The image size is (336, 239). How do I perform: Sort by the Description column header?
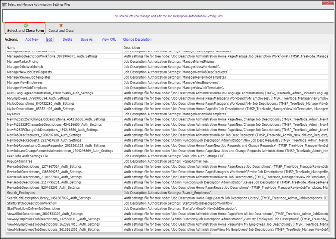pyautogui.click(x=226, y=48)
